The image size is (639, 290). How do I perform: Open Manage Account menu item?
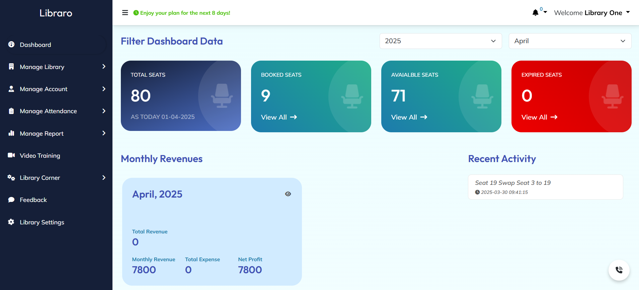56,89
